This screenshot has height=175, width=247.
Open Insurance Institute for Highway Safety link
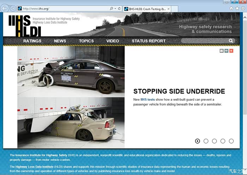pos(41,155)
